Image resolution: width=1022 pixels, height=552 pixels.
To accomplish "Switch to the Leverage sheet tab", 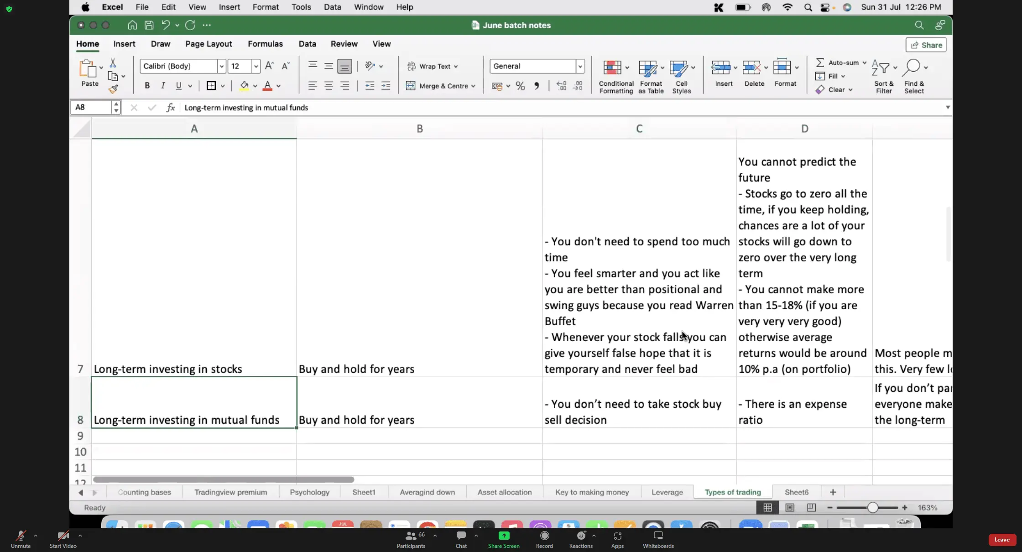I will tap(667, 492).
